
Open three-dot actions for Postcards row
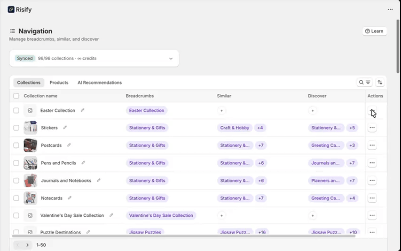372,145
